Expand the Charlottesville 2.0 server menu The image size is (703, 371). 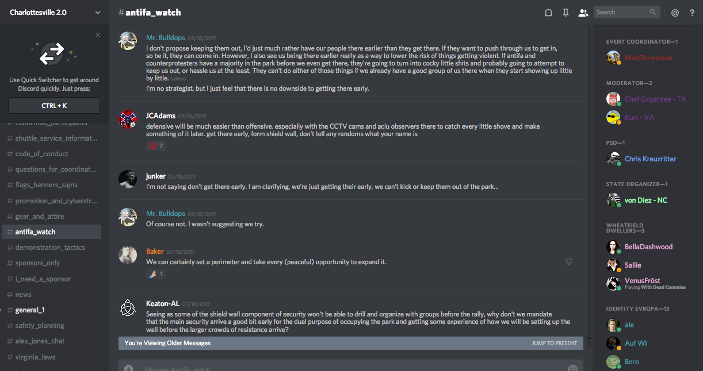tap(98, 13)
